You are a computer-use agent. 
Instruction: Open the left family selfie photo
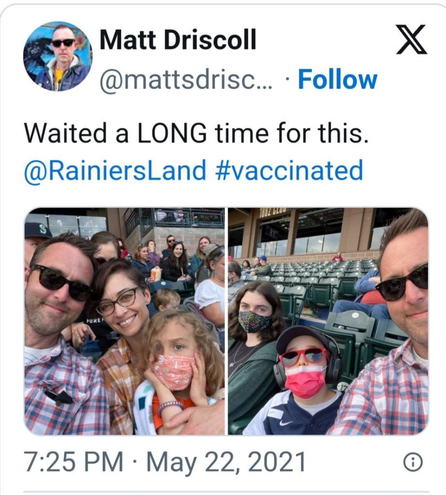point(125,321)
